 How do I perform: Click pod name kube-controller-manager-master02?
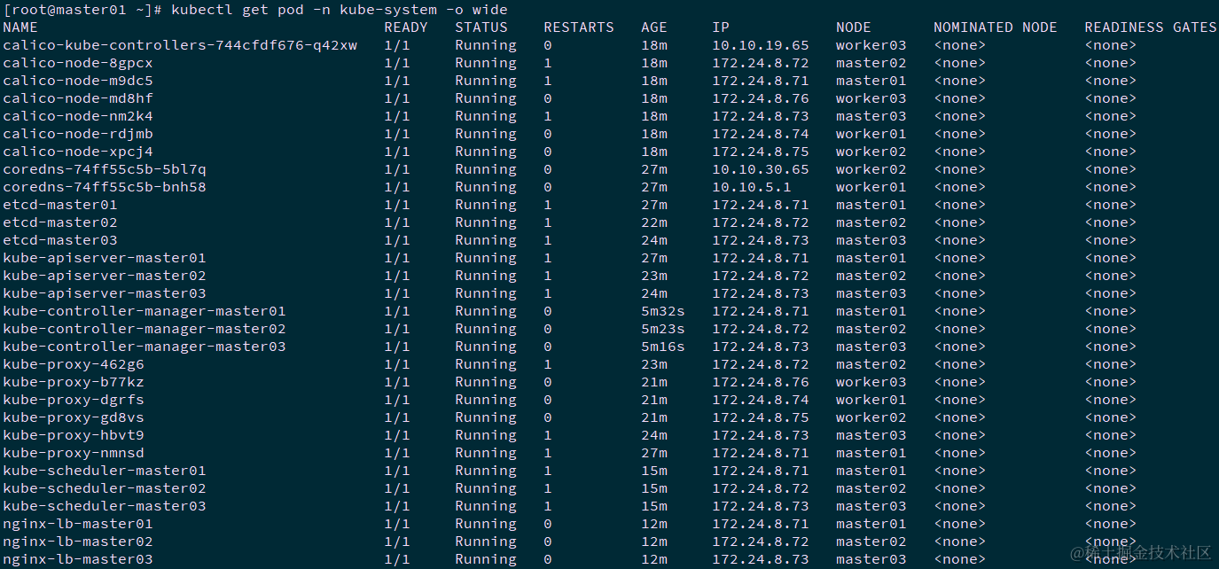145,329
